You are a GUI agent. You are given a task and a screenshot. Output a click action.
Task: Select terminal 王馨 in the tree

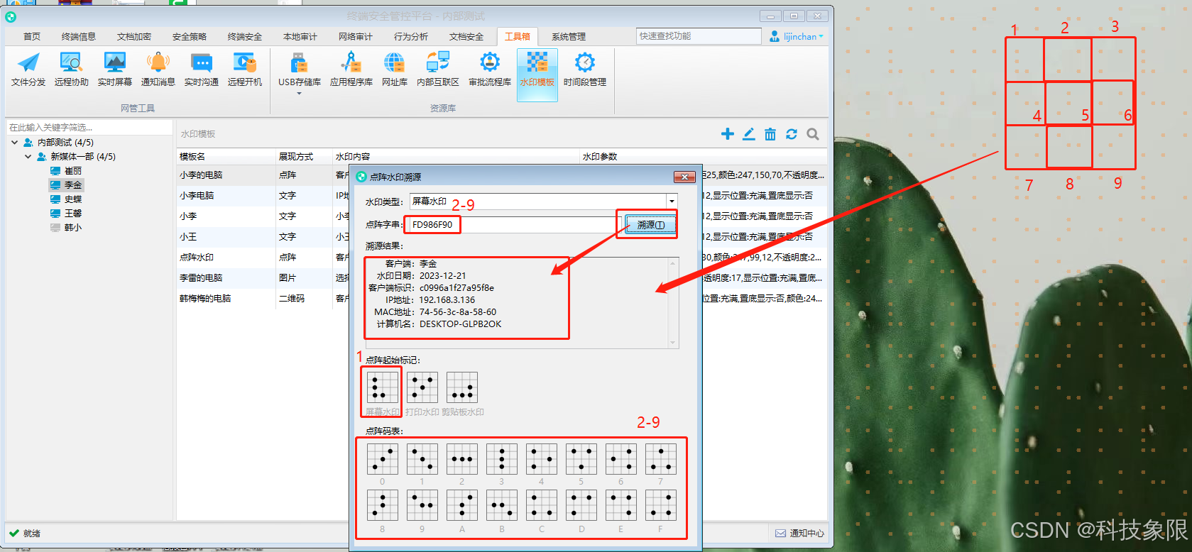coord(66,214)
